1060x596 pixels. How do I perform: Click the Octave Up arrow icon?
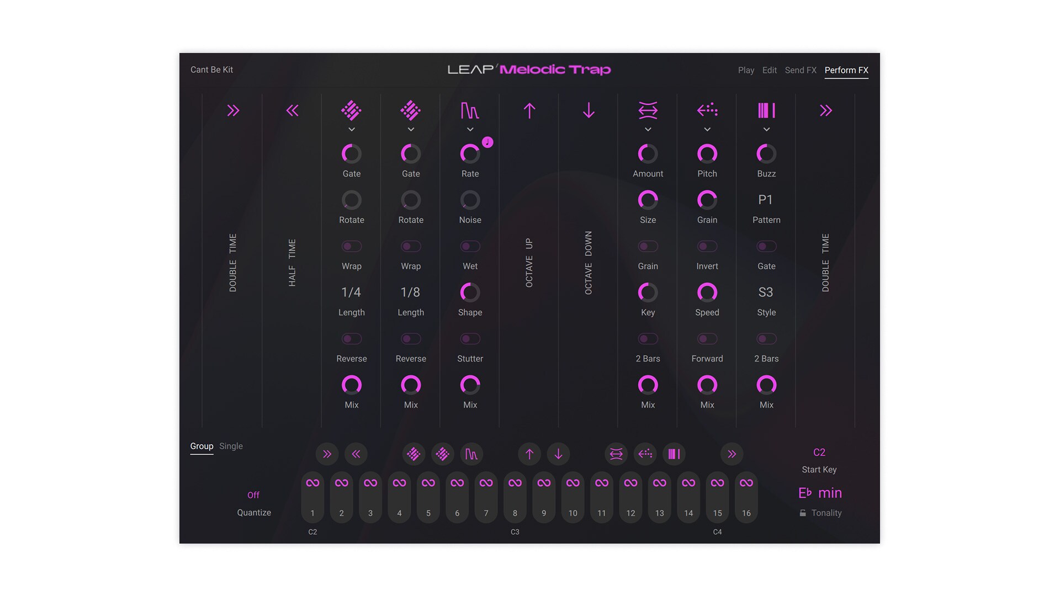[529, 111]
